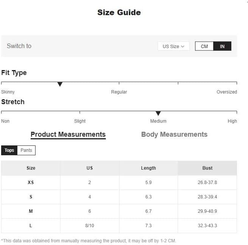The width and height of the screenshot is (248, 245).
Task: Click the US Size chevron arrow
Action: pos(183,47)
